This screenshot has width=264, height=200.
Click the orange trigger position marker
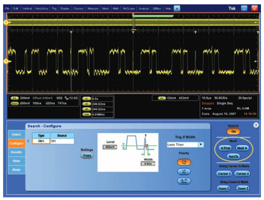tap(133, 14)
